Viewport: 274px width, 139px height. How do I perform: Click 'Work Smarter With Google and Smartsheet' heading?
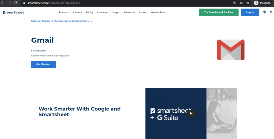[x=79, y=112]
